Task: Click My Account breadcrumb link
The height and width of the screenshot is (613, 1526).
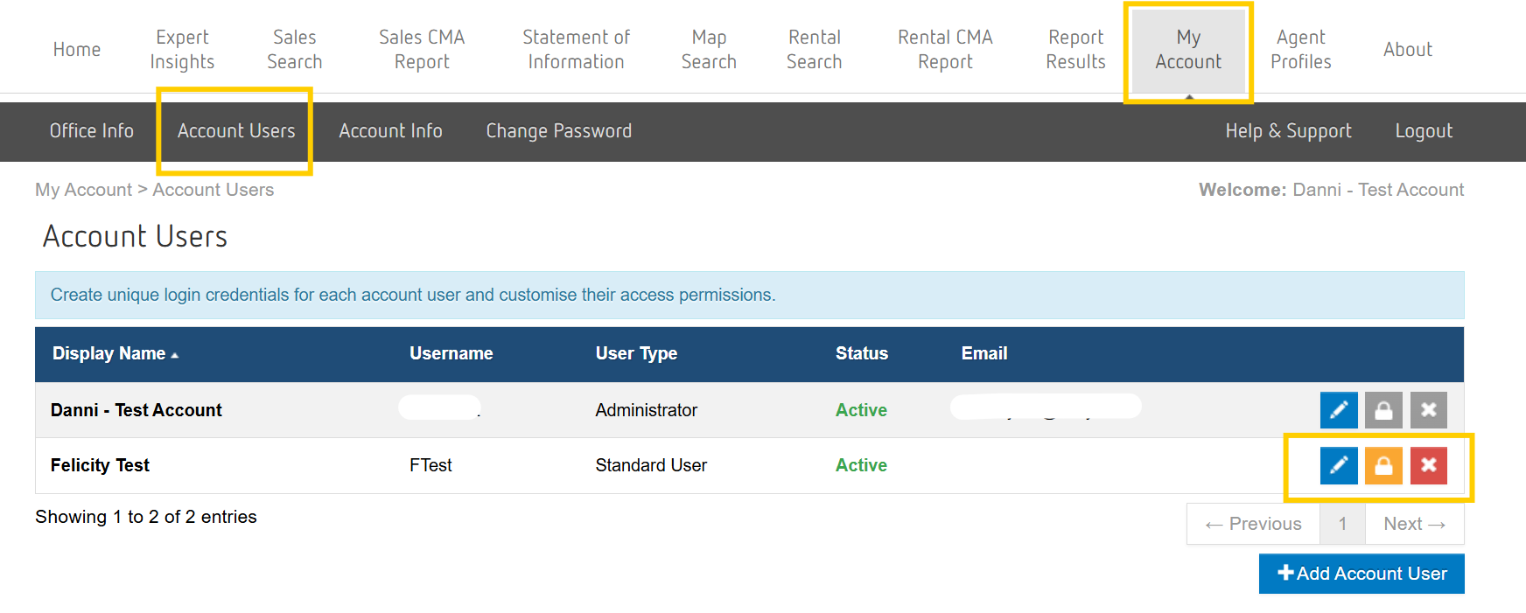Action: coord(83,190)
